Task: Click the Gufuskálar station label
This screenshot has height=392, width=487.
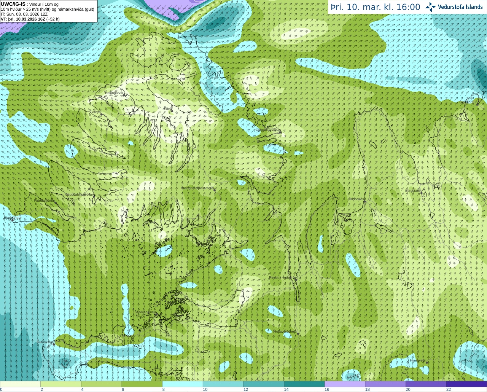Action: point(45,342)
